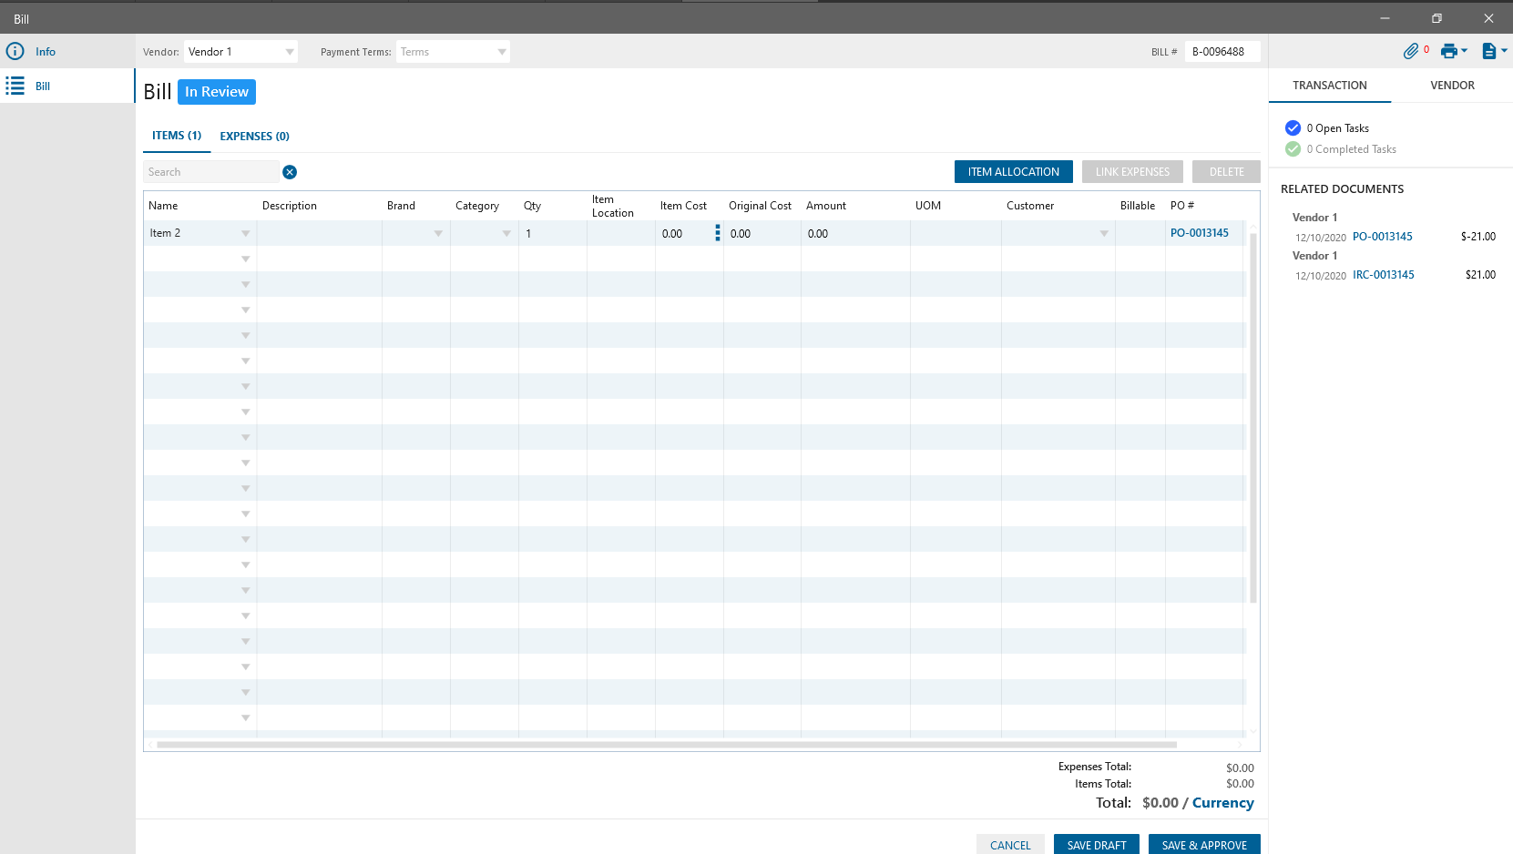The image size is (1513, 854).
Task: Select the Bill section in the sidebar
Action: (67, 86)
